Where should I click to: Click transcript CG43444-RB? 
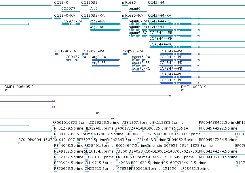(197, 36)
